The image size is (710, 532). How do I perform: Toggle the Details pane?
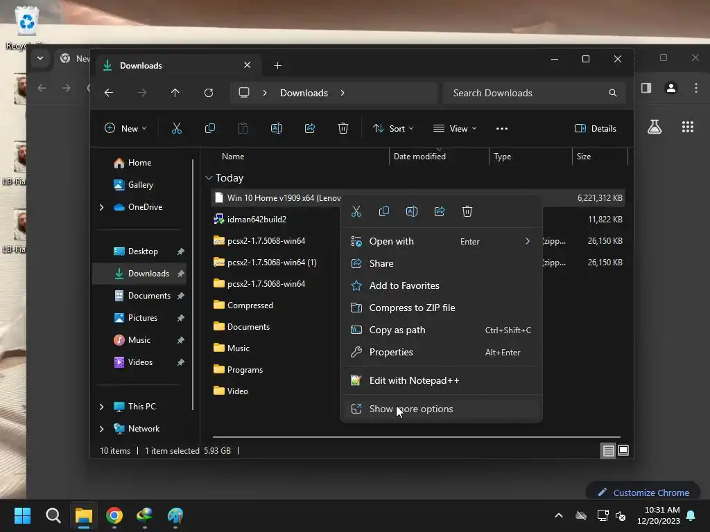[595, 128]
